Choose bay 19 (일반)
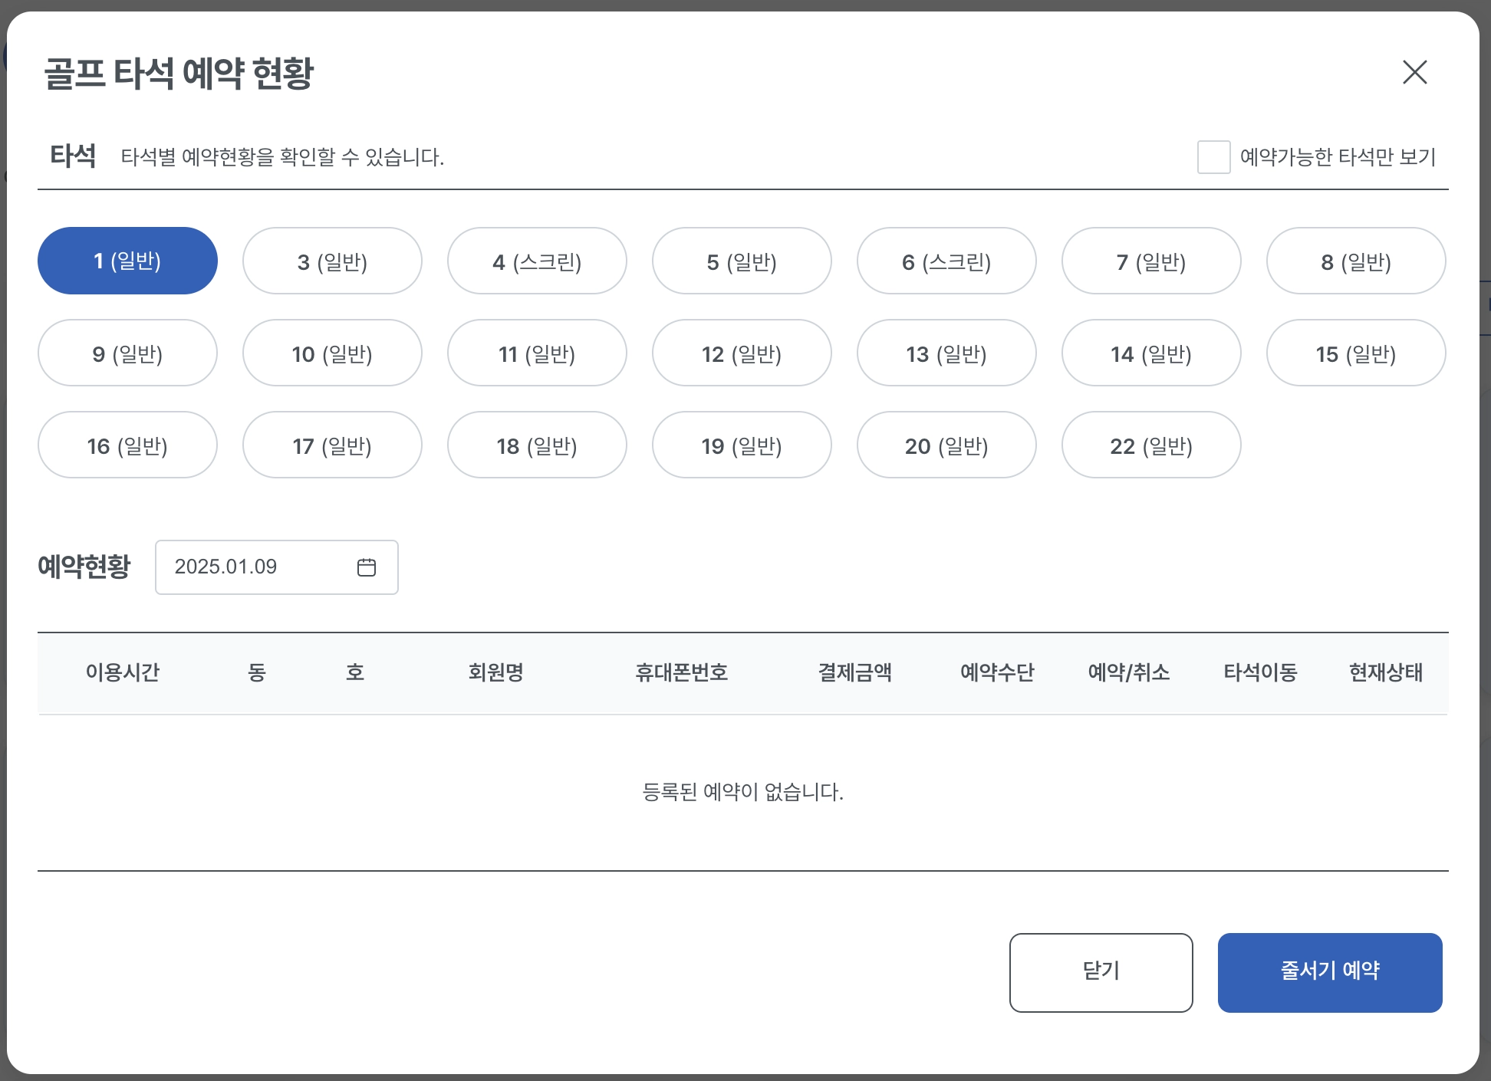Screen dimensions: 1491x1081 742,445
